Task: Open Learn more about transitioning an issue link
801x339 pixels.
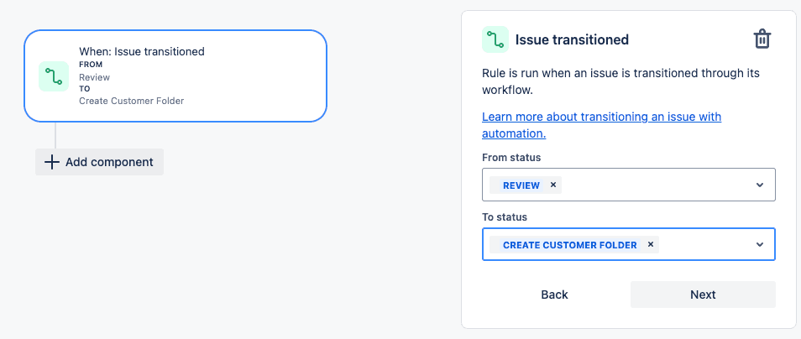Action: [x=601, y=125]
